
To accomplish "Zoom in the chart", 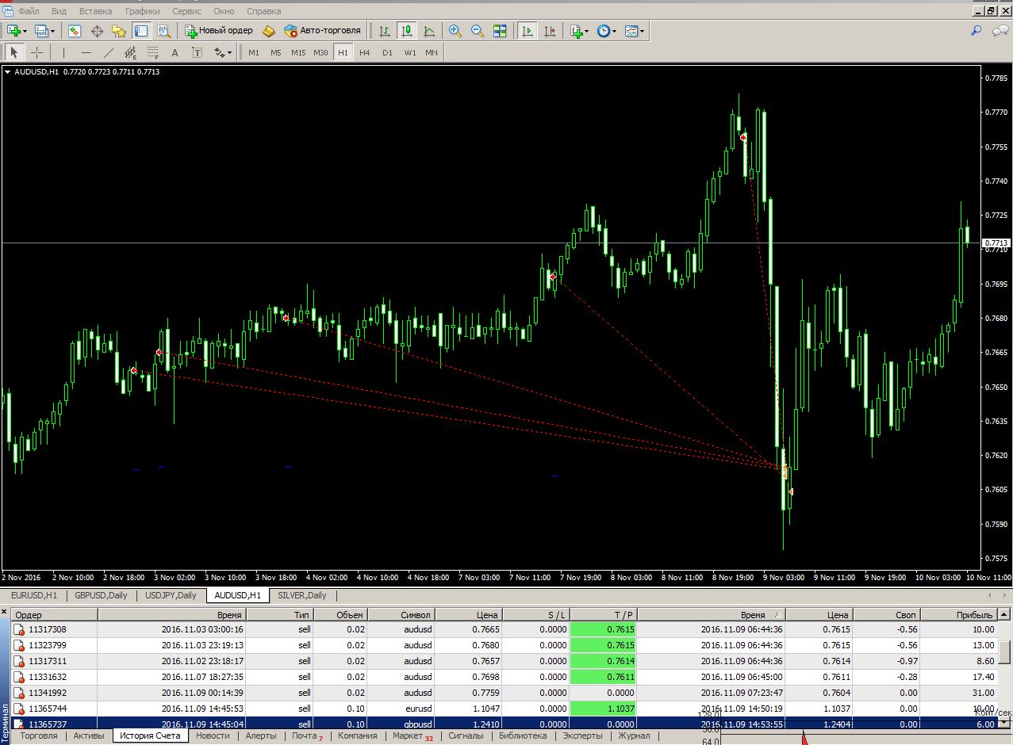I will pyautogui.click(x=455, y=31).
